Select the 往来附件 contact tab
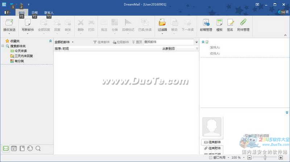The height and width of the screenshot is (162, 290). point(212,148)
